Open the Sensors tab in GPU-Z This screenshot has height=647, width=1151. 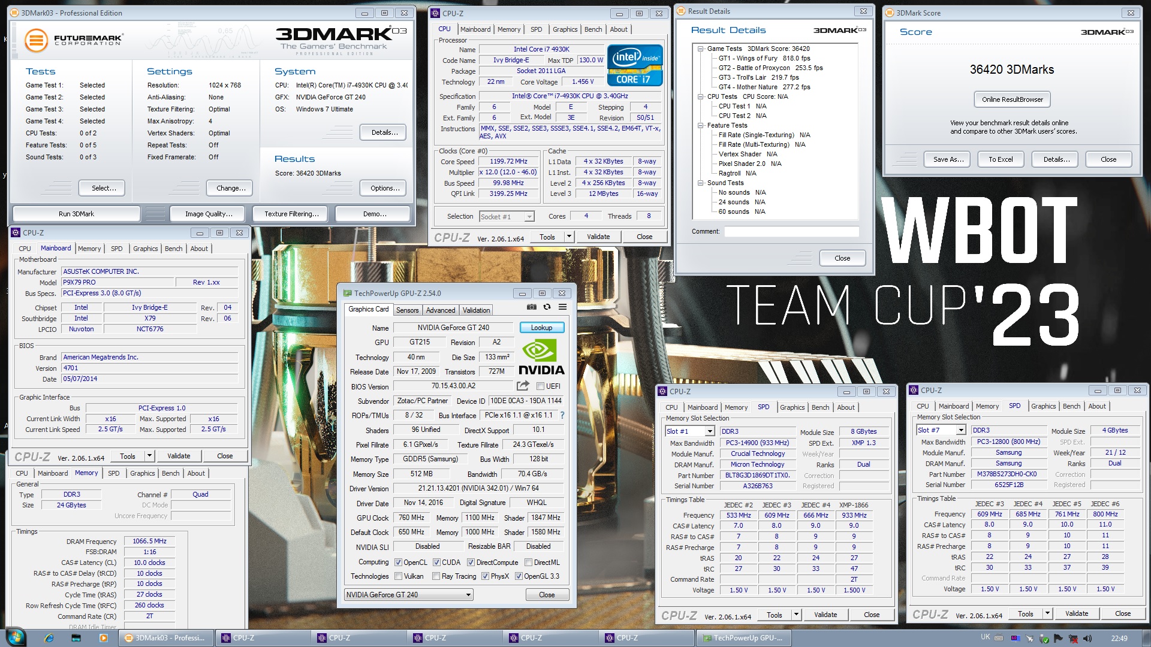click(407, 310)
